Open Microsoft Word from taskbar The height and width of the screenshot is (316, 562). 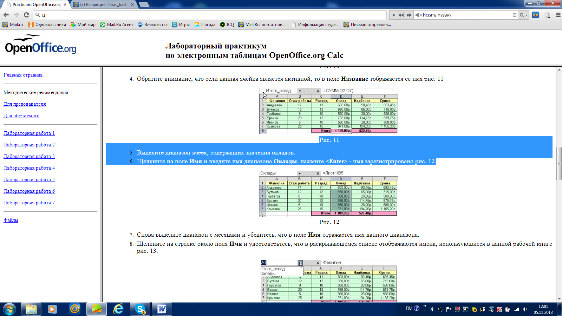[x=162, y=309]
